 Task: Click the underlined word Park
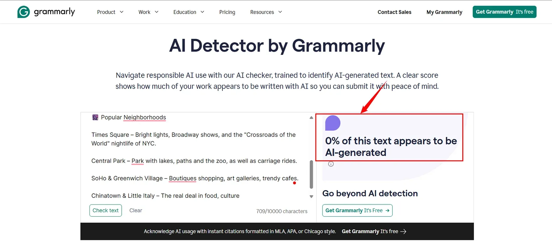(137, 161)
